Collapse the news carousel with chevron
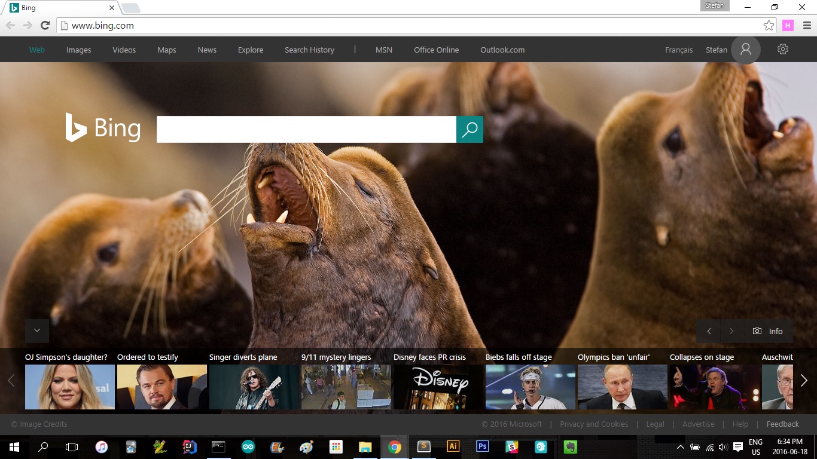Image resolution: width=817 pixels, height=459 pixels. (x=37, y=331)
